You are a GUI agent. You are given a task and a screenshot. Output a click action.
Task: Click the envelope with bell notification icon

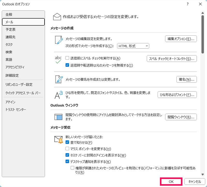point(59,139)
